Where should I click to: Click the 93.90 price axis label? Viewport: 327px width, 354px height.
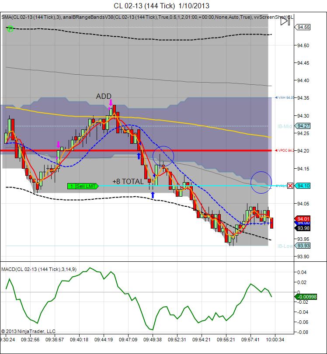point(303,257)
